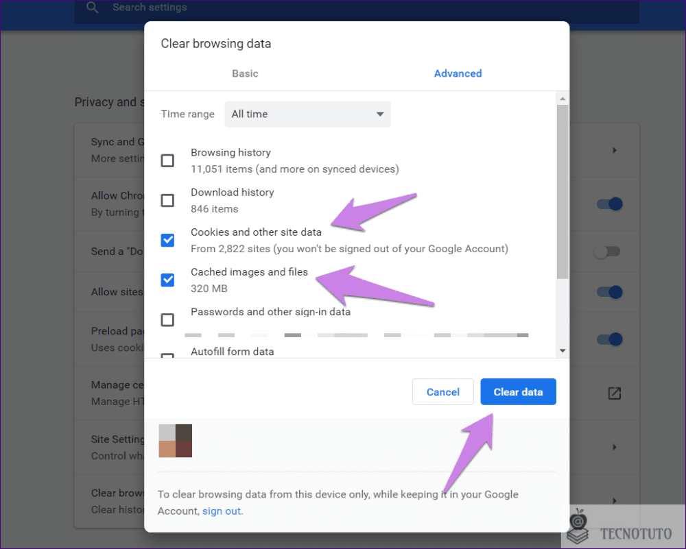Expand the Site Settings row arrow

pyautogui.click(x=615, y=447)
